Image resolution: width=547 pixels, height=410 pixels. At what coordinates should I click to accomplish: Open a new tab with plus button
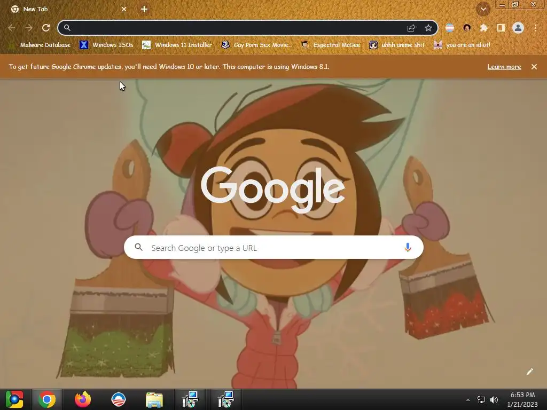coord(144,9)
